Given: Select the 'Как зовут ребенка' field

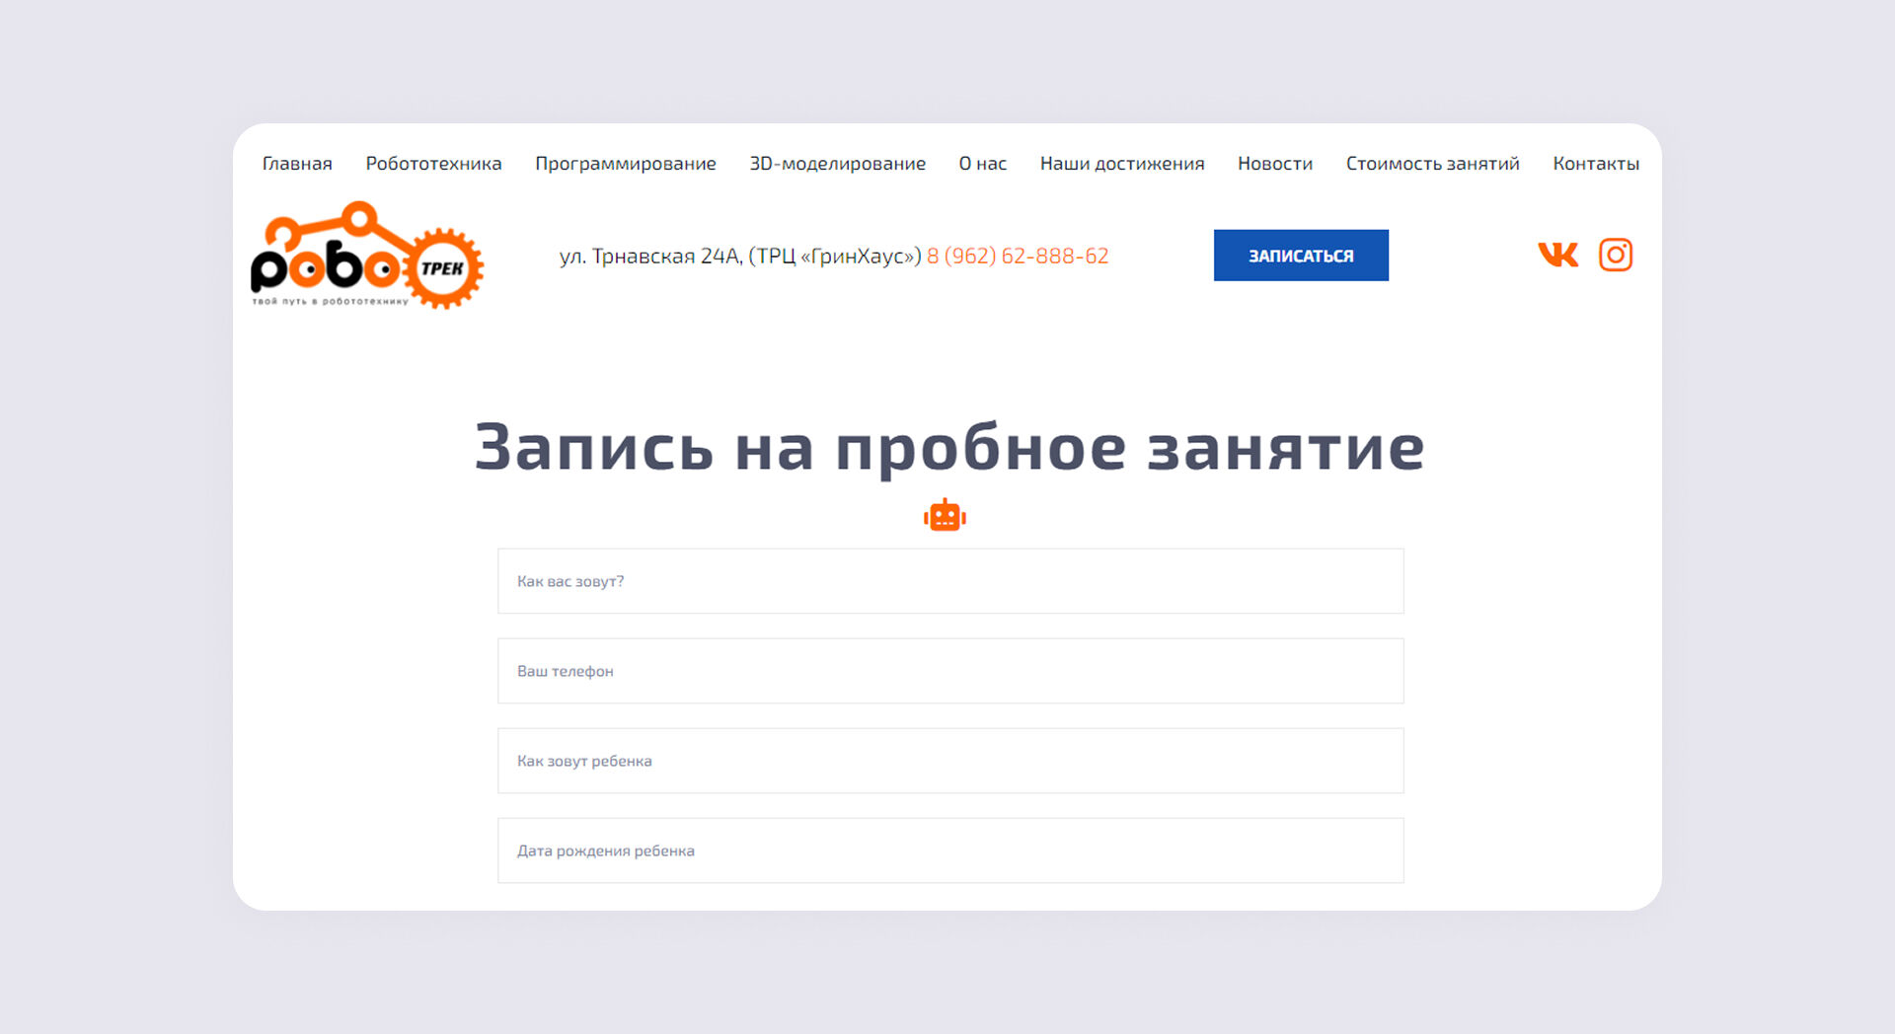Looking at the screenshot, I should tap(949, 761).
